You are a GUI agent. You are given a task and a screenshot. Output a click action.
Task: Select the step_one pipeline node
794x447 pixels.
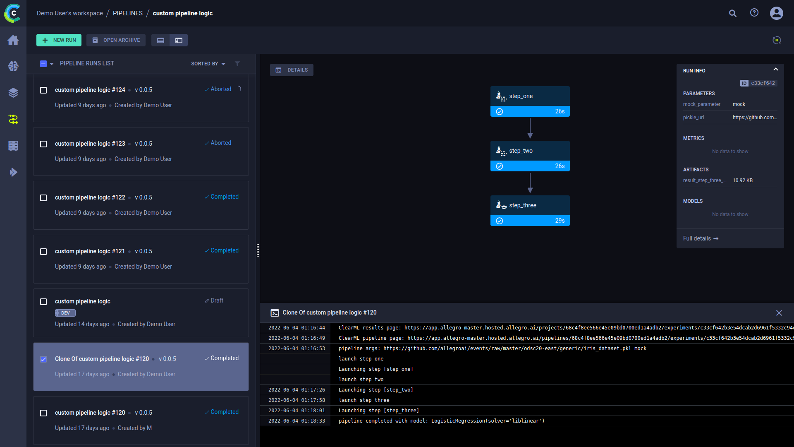pyautogui.click(x=530, y=101)
